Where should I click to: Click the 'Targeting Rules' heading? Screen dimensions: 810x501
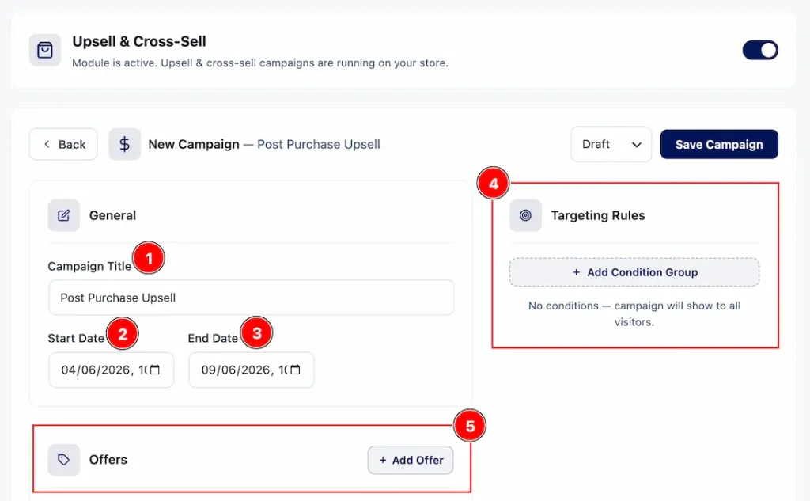pyautogui.click(x=598, y=215)
